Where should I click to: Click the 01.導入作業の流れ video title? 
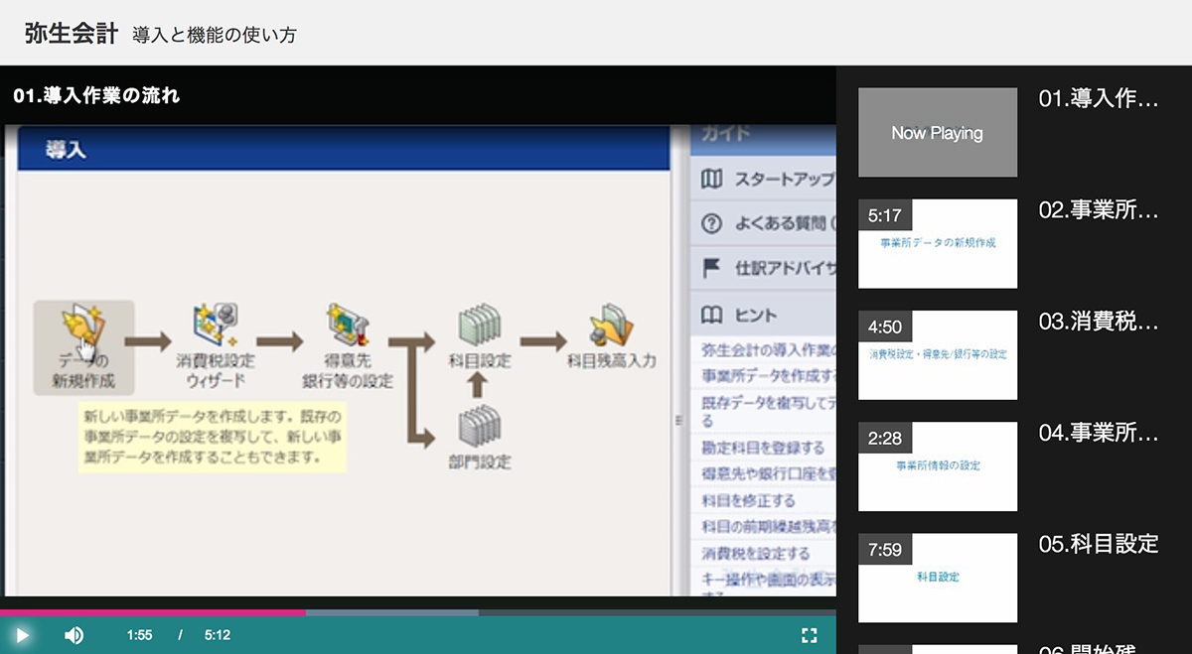coord(97,96)
